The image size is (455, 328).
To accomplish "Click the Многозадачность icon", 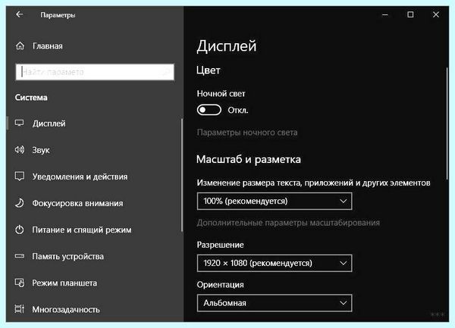I will click(x=20, y=309).
